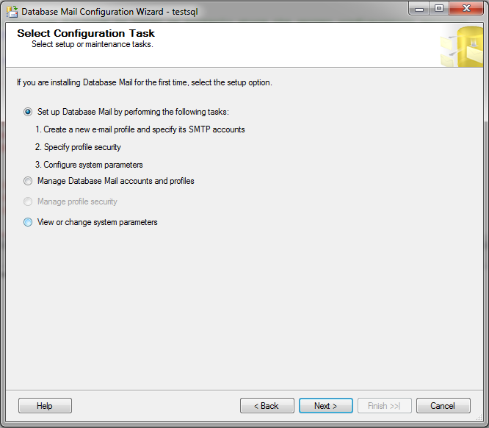Screen dimensions: 489x428
Task: Cancel the Database Mail wizard
Action: (x=443, y=405)
